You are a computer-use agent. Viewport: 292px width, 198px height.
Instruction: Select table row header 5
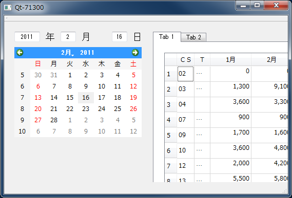click(x=170, y=135)
